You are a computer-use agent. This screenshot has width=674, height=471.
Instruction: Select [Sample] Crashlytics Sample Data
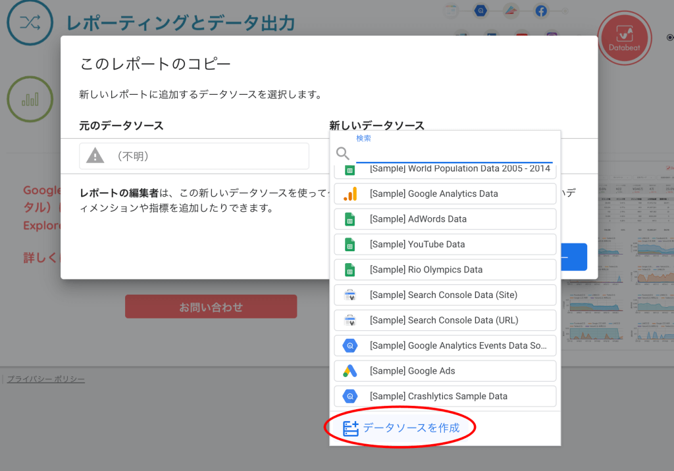click(x=445, y=397)
